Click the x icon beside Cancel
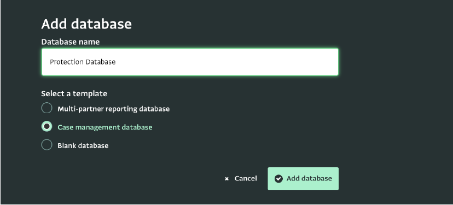This screenshot has height=205, width=453. coord(227,179)
